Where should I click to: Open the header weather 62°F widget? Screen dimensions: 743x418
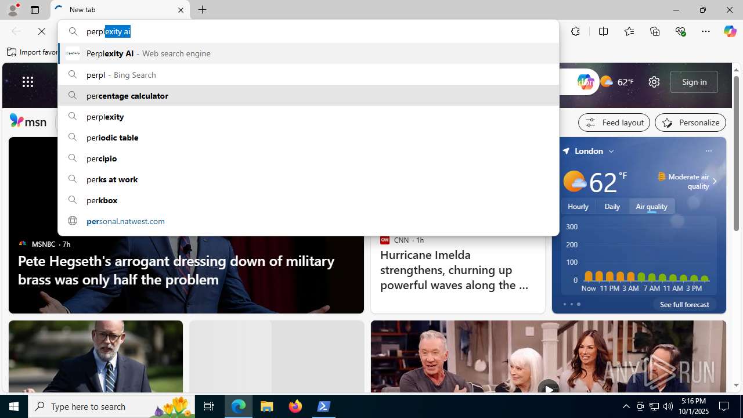tap(616, 82)
